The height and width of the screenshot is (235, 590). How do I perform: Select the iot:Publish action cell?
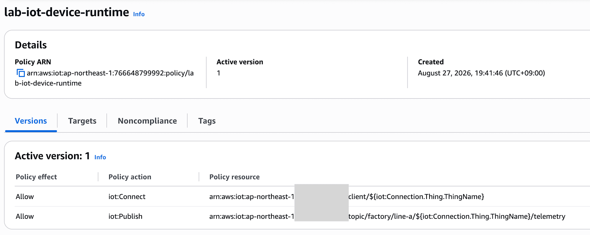125,216
